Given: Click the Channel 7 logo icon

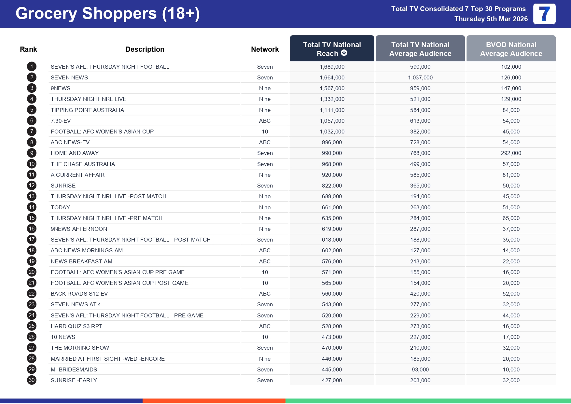Looking at the screenshot, I should [x=544, y=14].
